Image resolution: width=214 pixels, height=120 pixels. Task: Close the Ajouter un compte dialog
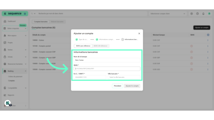click(x=139, y=33)
